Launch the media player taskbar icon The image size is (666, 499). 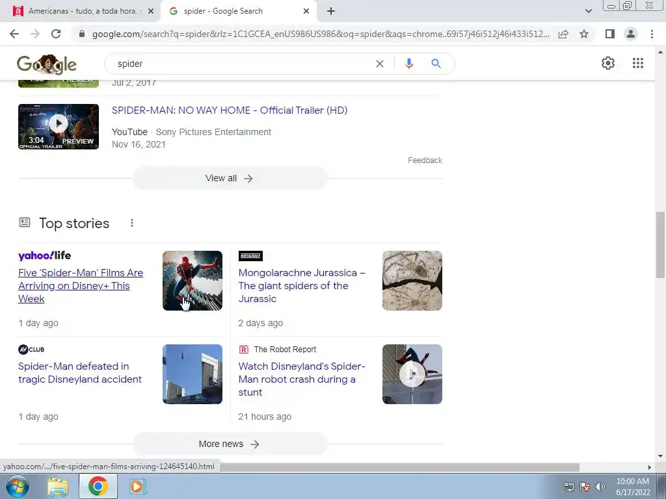(137, 486)
